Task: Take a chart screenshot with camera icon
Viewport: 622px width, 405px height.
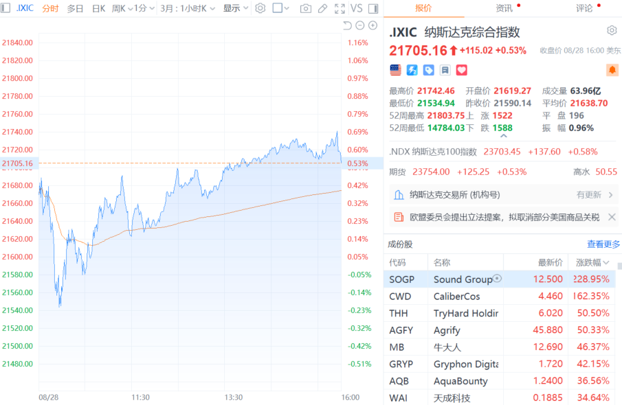Action: click(305, 8)
